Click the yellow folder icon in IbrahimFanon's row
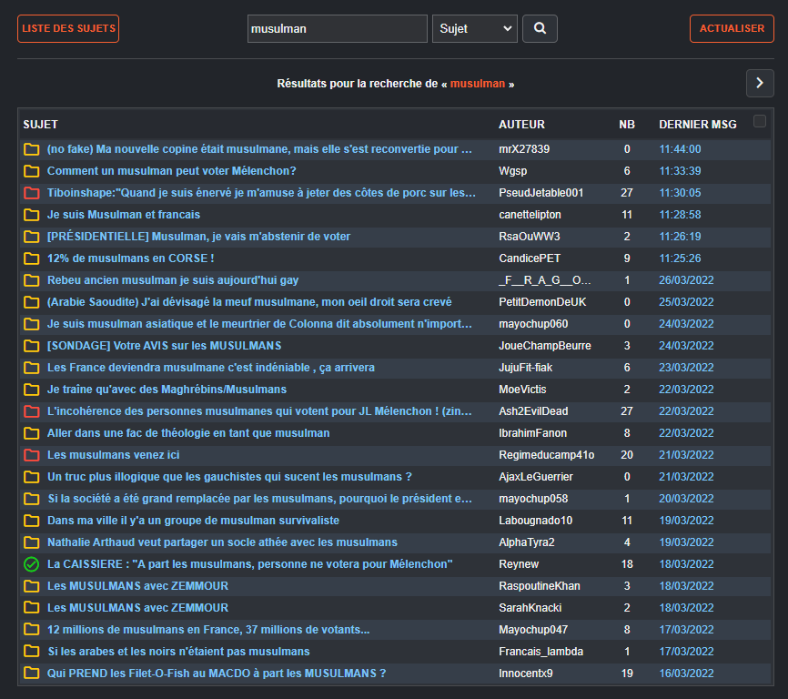This screenshot has height=699, width=788. coord(32,433)
